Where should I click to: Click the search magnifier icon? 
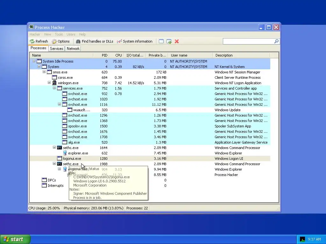coord(276,41)
